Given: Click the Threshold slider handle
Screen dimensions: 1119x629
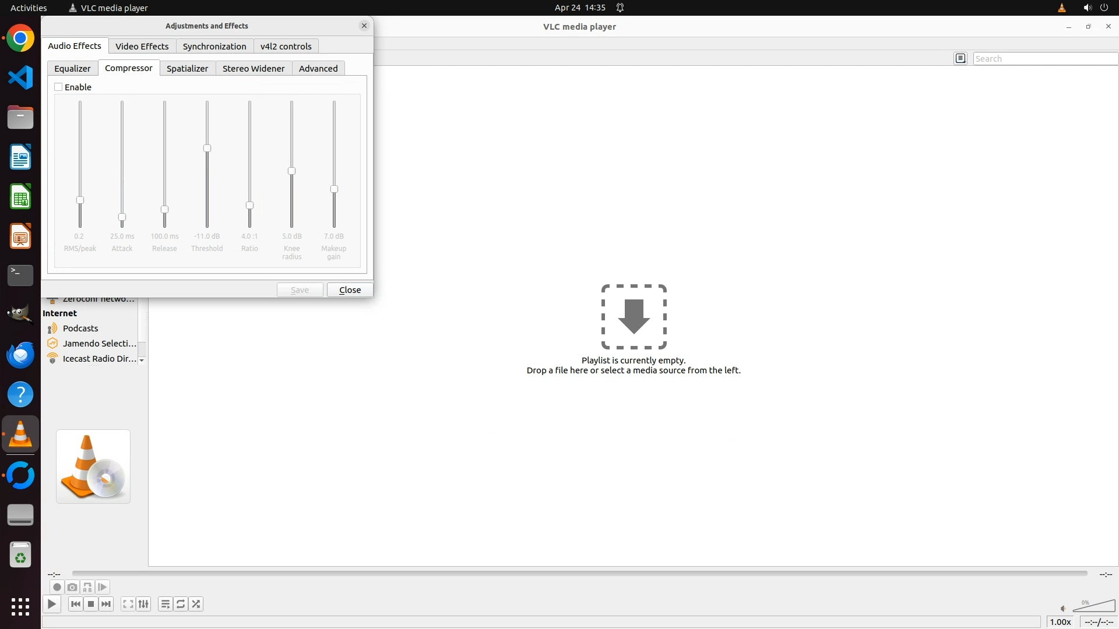Looking at the screenshot, I should point(207,149).
